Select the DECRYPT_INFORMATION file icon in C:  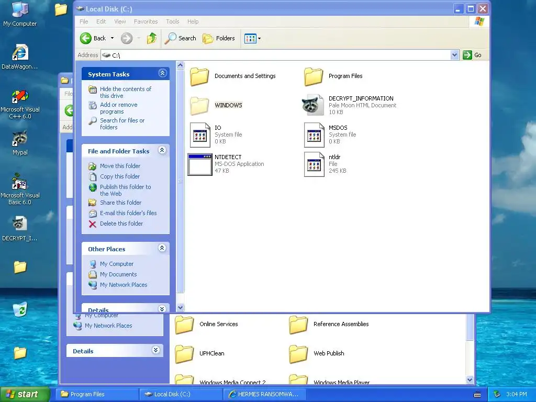pyautogui.click(x=313, y=105)
